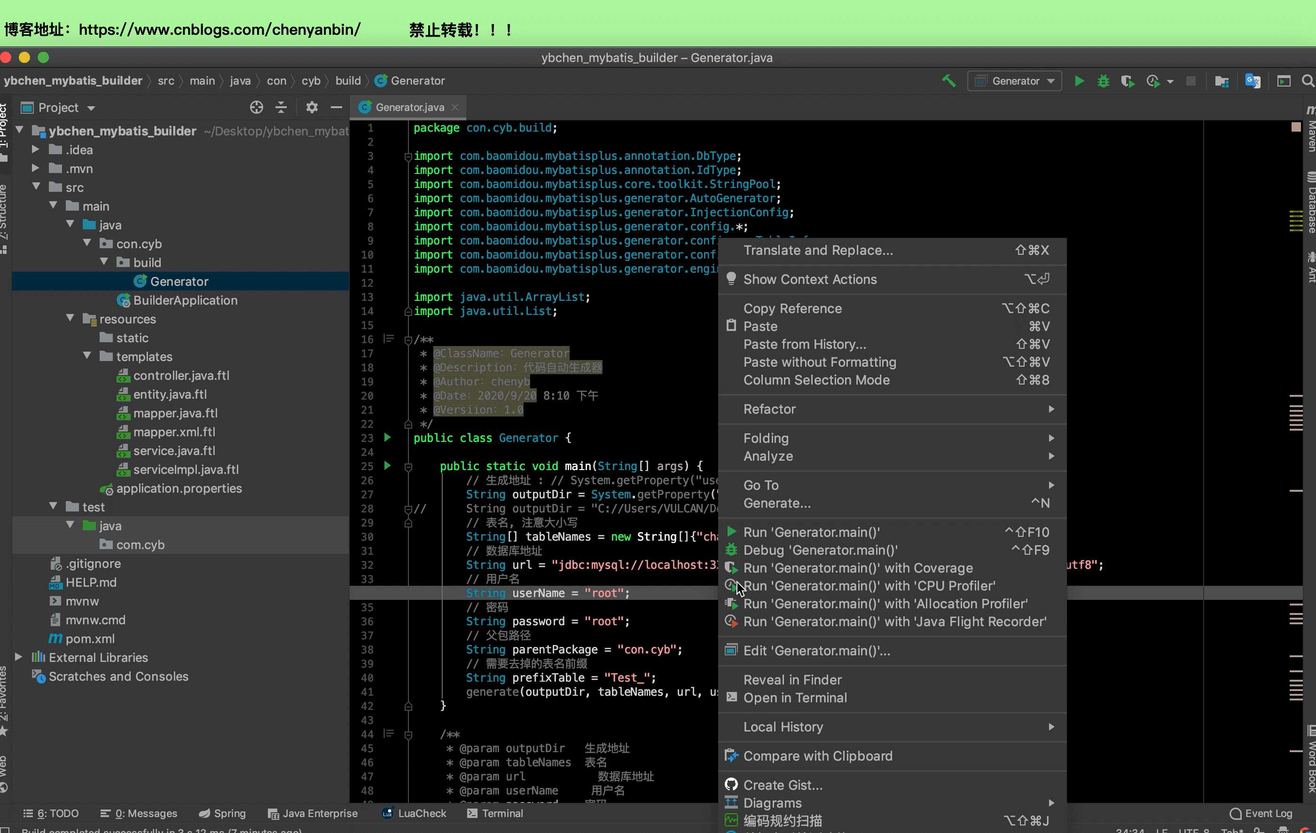Collapse all with Project panel collapse icon
This screenshot has width=1316, height=833.
tap(281, 107)
